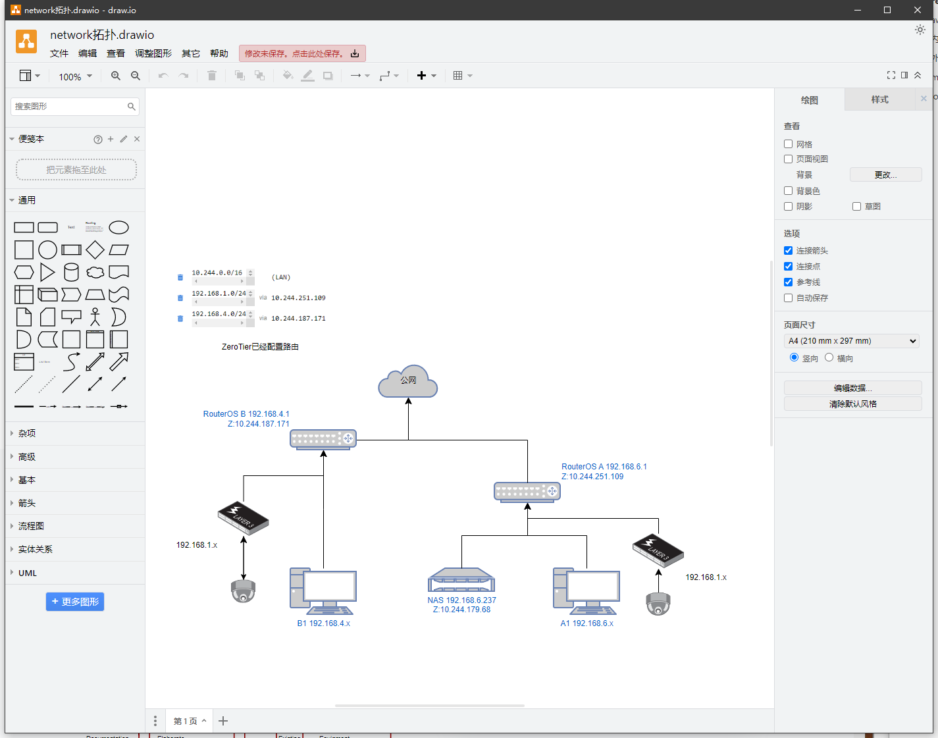Viewport: 938px width, 738px height.
Task: Click the redo arrow icon
Action: coord(184,76)
